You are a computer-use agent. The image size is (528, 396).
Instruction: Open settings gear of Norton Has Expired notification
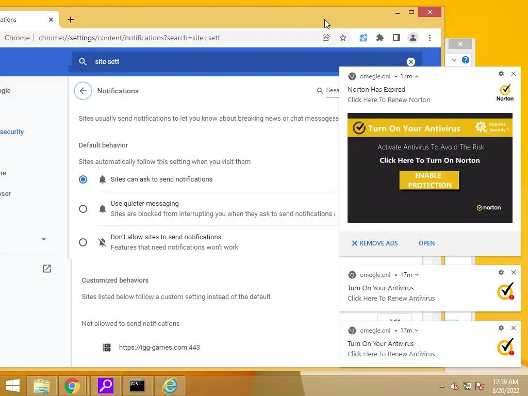point(501,74)
